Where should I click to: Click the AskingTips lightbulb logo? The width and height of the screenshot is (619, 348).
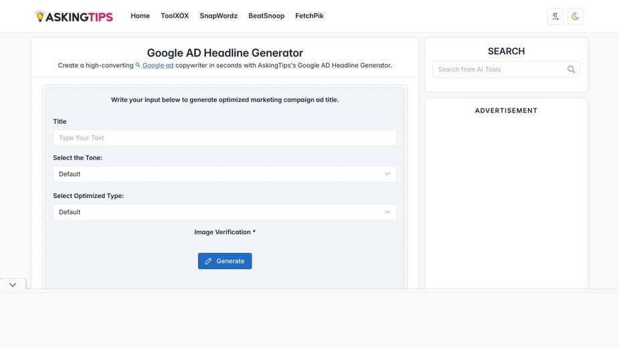(x=74, y=16)
